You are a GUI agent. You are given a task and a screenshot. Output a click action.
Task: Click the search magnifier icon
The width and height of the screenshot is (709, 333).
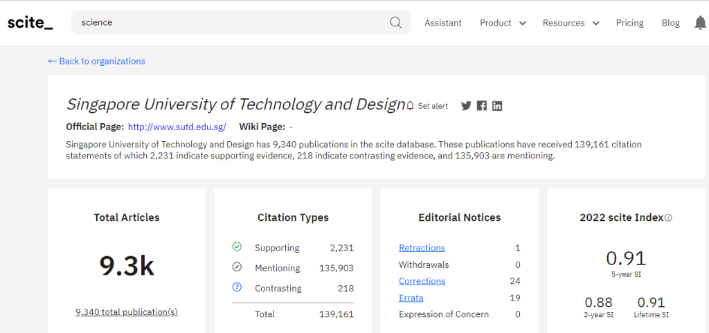click(x=395, y=23)
